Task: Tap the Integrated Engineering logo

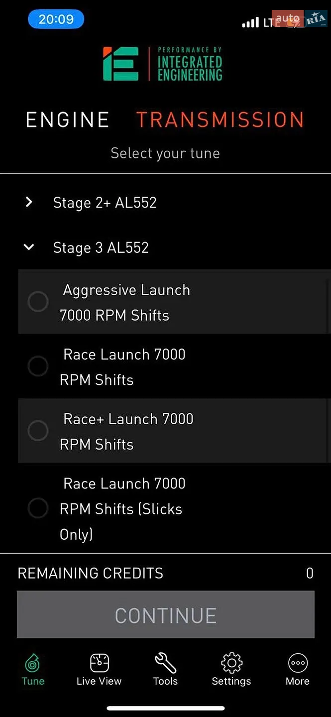Action: click(x=163, y=64)
